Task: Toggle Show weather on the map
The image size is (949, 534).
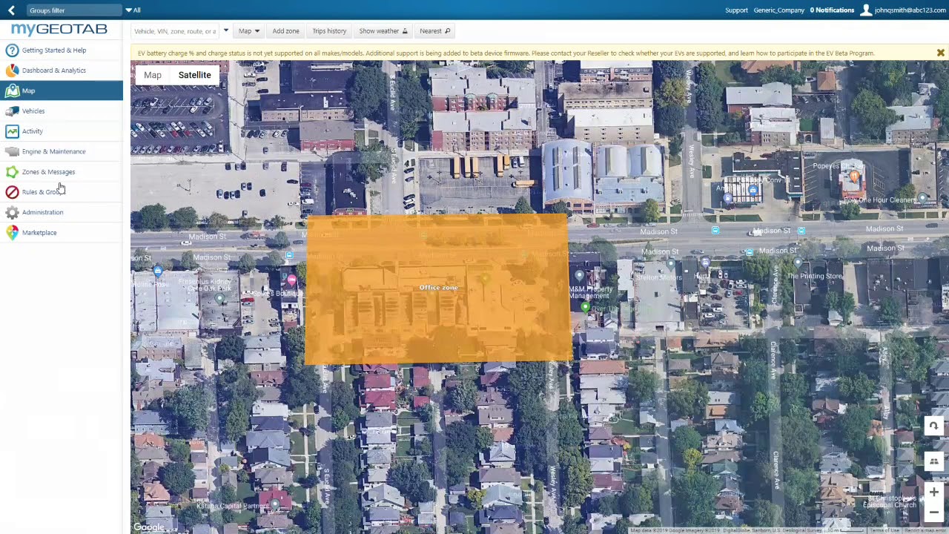Action: point(383,31)
